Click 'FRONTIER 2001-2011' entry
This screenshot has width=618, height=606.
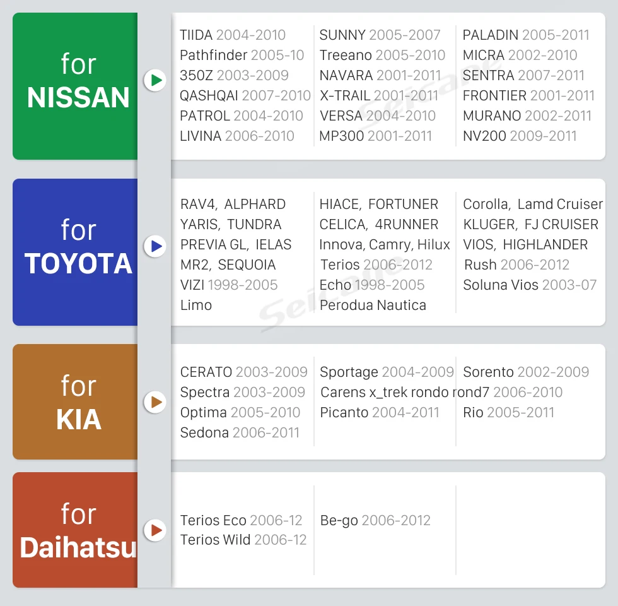[528, 95]
